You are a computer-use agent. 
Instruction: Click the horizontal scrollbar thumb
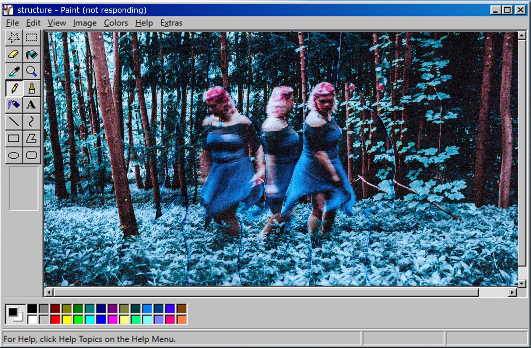pos(266,292)
